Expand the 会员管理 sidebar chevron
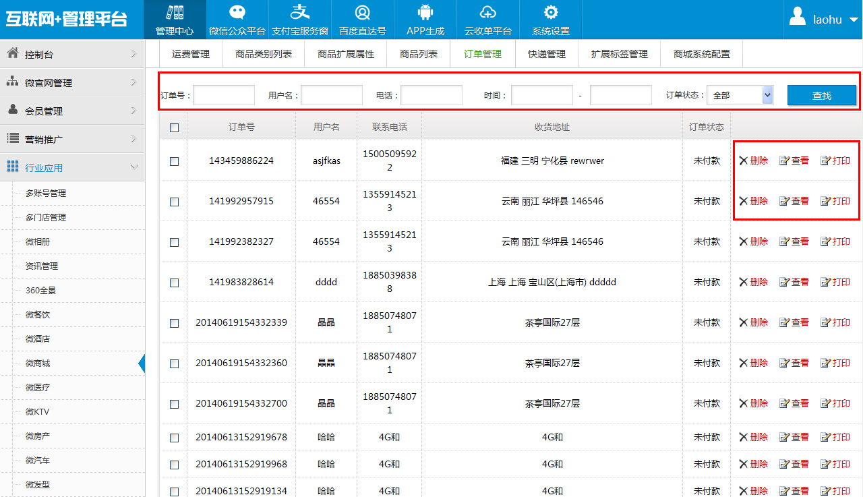 pyautogui.click(x=133, y=111)
